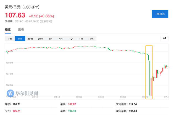Add USDJPY to watchlist with 加自选

(x=160, y=14)
